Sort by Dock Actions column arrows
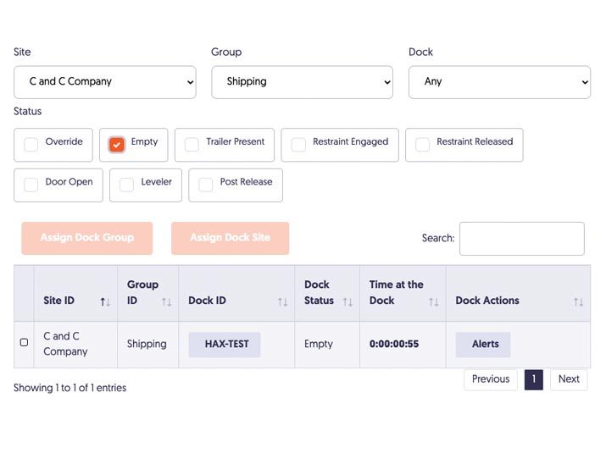 pyautogui.click(x=578, y=302)
